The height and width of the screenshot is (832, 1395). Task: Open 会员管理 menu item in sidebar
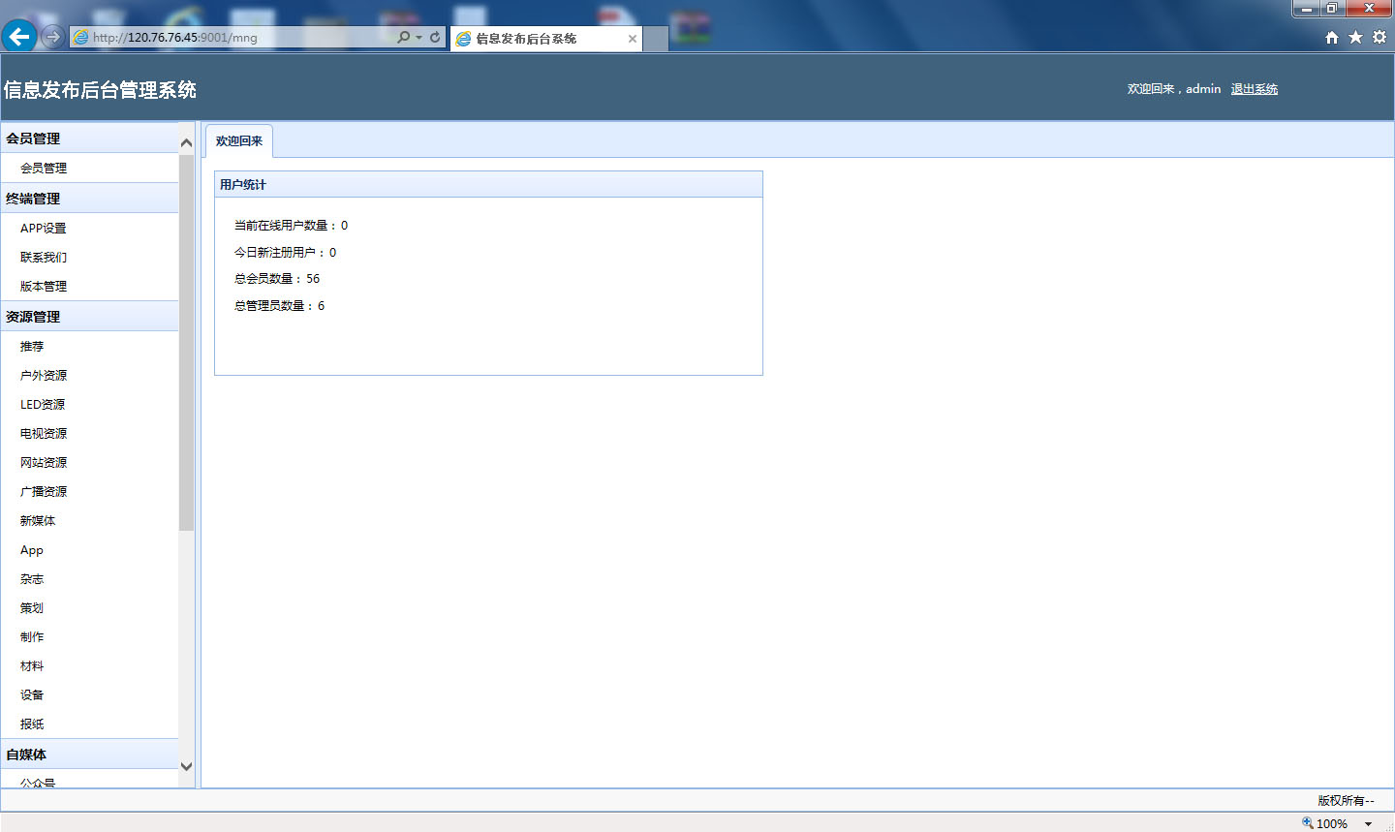click(x=44, y=168)
